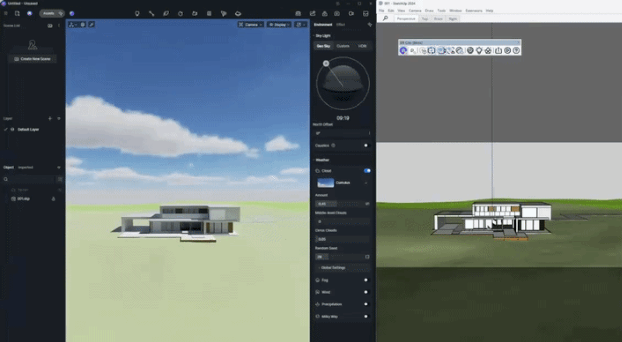Turn off the Cloud toggle

[x=367, y=171]
